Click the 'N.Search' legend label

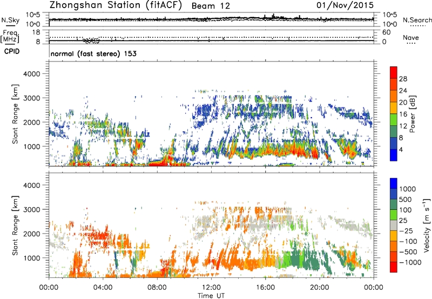click(x=417, y=20)
